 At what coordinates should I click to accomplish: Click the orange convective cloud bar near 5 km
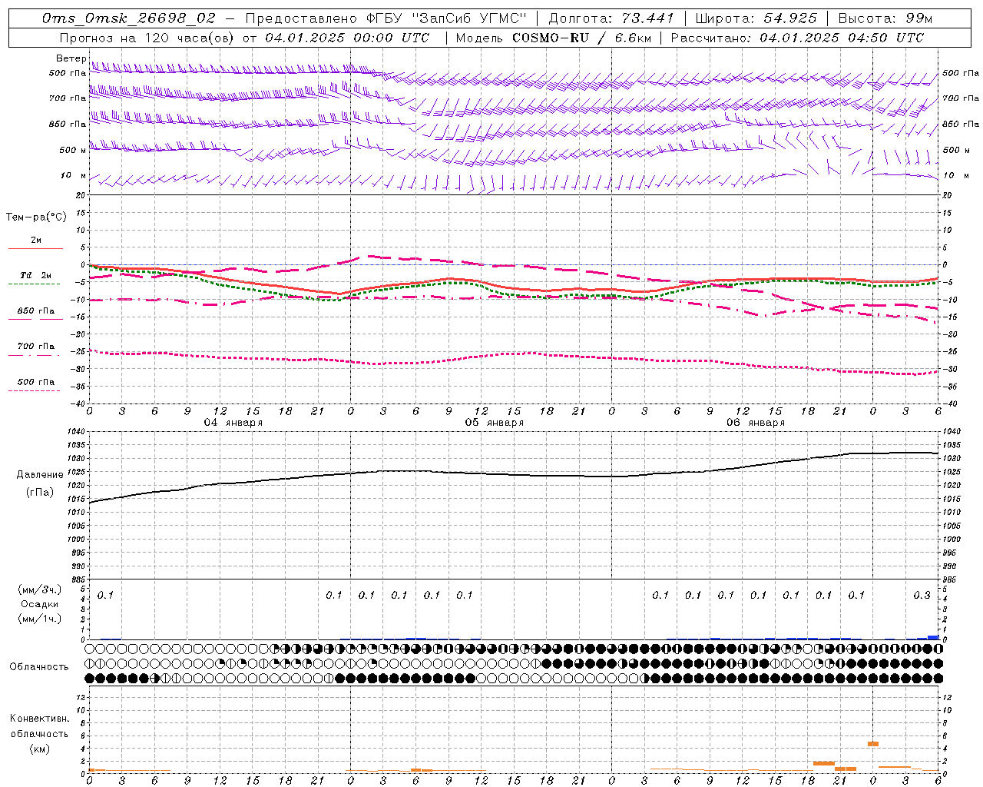tap(873, 743)
